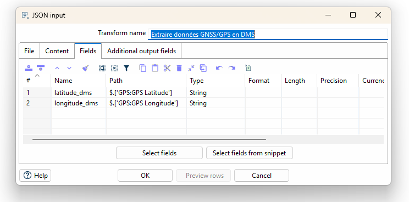Move selected row up with arrow
Screen dimensions: 409x202
point(57,68)
